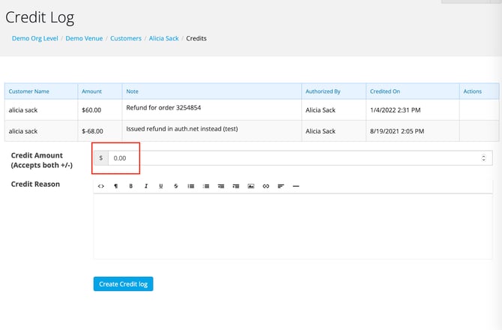Viewport: 502px width, 330px height.
Task: Open the Demo Org Level breadcrumb link
Action: tap(34, 38)
